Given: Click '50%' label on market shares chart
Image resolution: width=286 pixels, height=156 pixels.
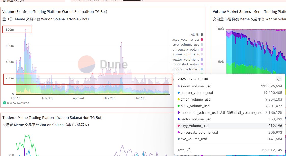Looking at the screenshot, I should click(221, 62).
